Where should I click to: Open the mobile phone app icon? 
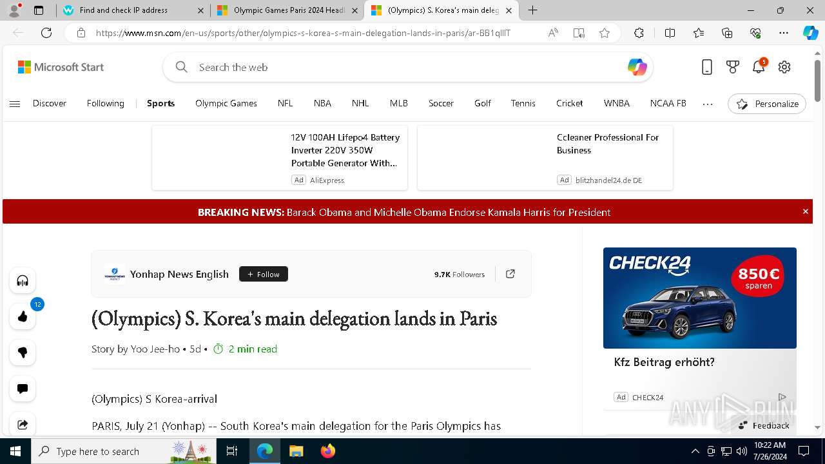(707, 67)
